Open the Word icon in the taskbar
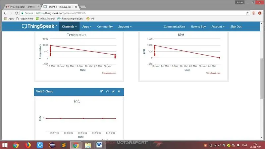The width and height of the screenshot is (265, 149). 99,145
